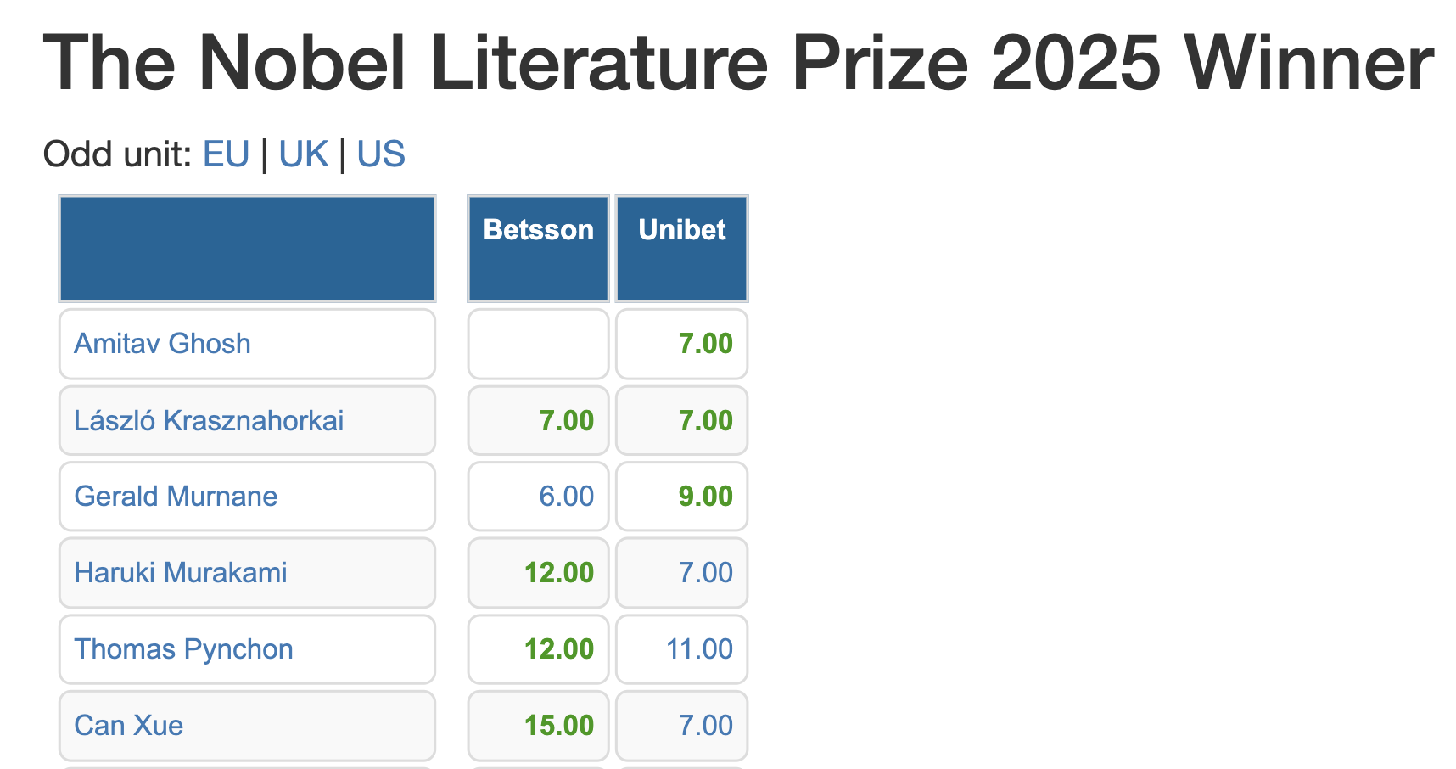Image resolution: width=1456 pixels, height=769 pixels.
Task: Click the Unibet column header
Action: point(681,230)
